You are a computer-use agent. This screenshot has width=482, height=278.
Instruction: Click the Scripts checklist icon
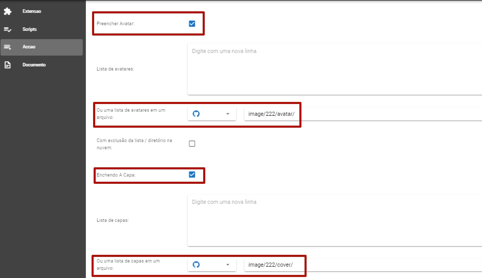(7, 29)
